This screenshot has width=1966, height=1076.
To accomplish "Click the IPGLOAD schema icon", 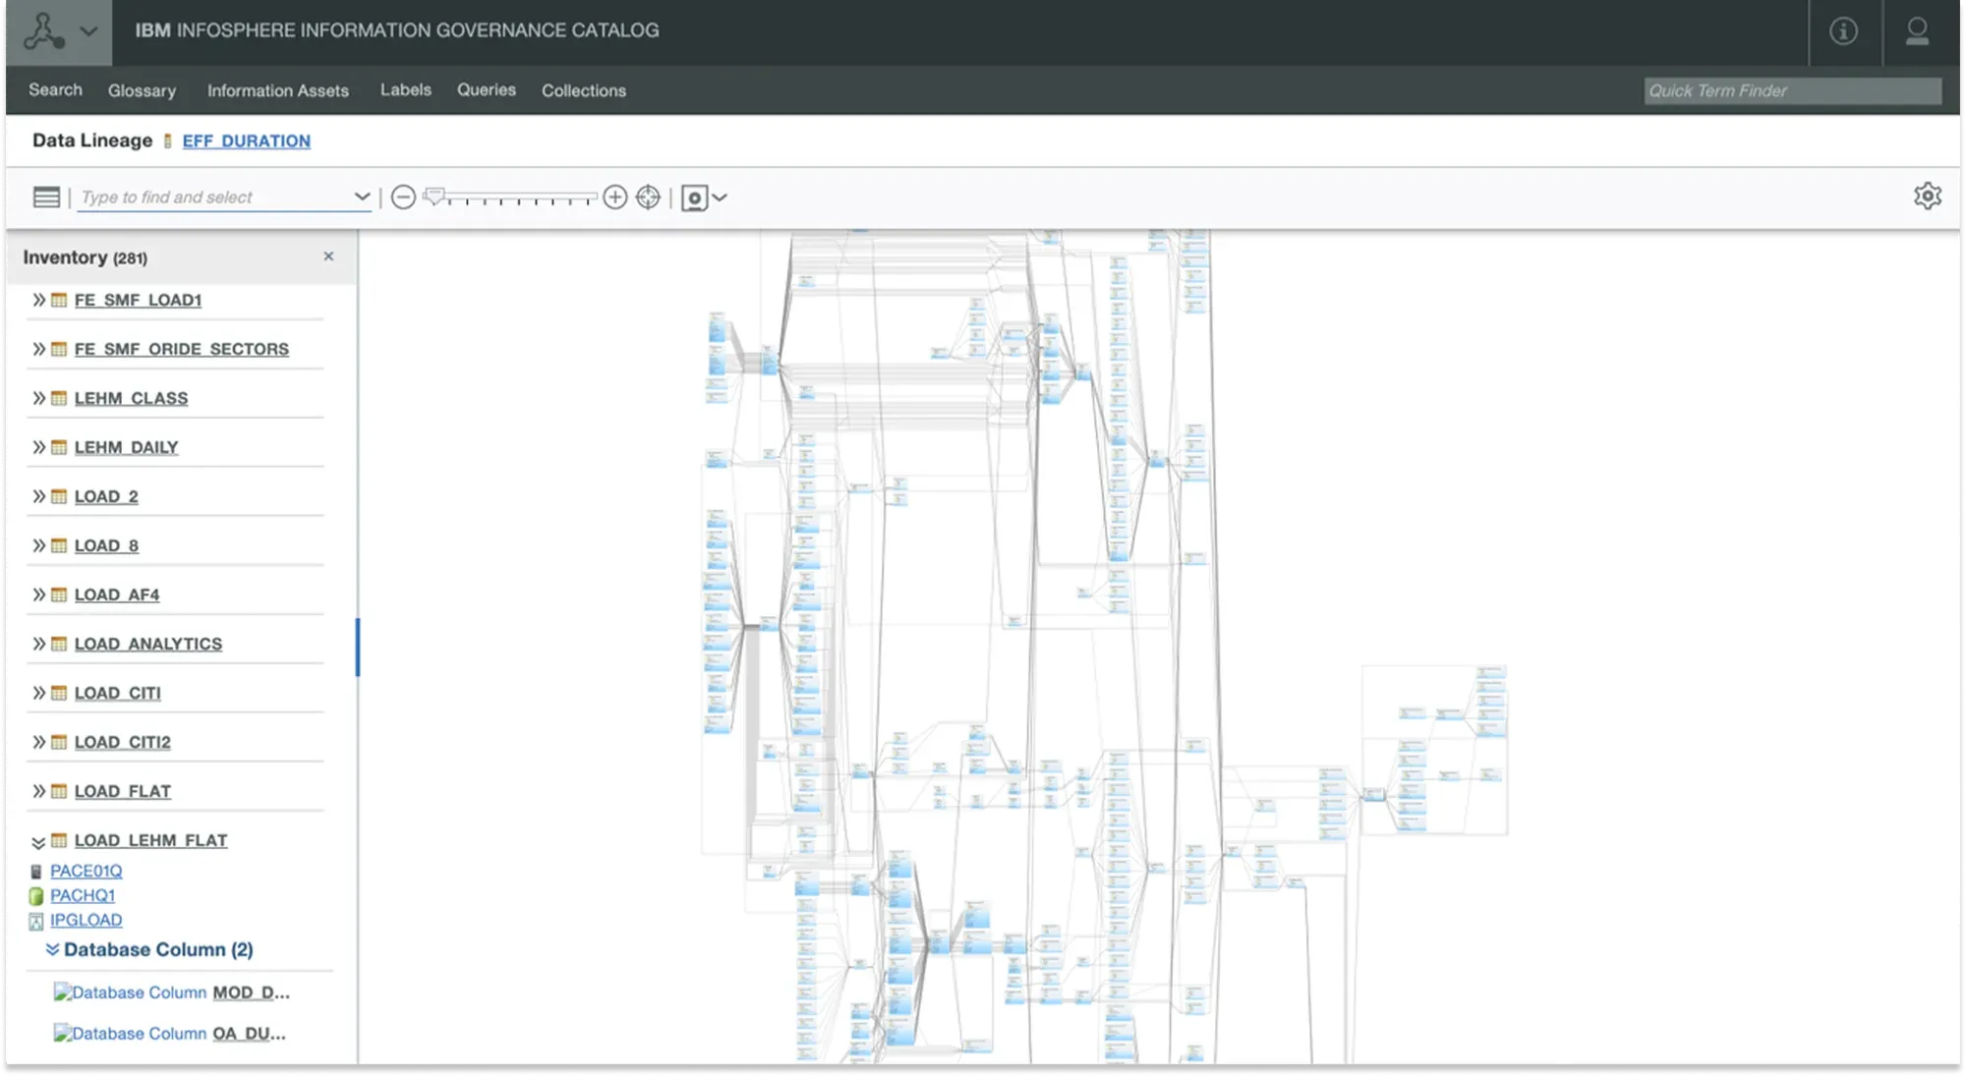I will [x=36, y=921].
